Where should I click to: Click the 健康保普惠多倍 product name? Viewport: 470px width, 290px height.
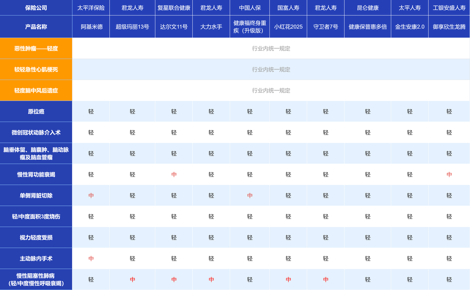[x=368, y=27]
